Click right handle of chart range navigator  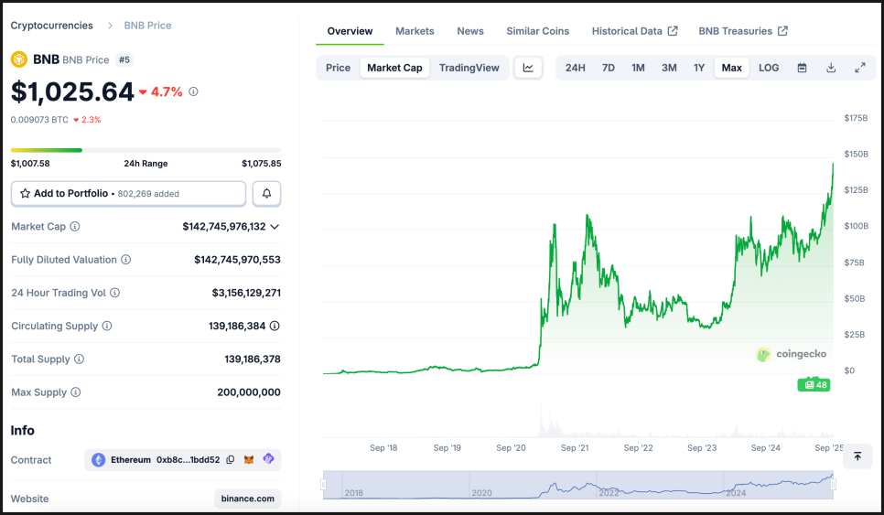point(834,485)
